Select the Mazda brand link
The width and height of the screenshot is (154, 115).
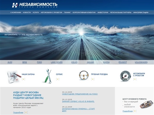pos(106,62)
